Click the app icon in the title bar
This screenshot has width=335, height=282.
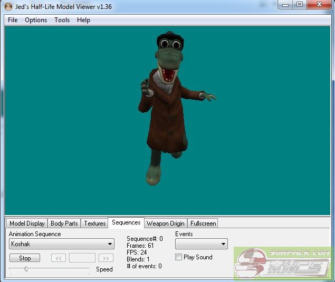click(x=8, y=7)
